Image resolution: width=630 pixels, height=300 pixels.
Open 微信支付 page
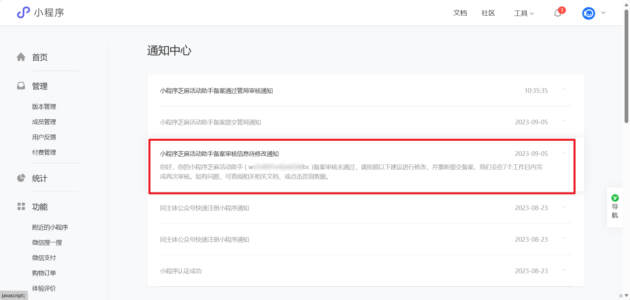point(44,258)
